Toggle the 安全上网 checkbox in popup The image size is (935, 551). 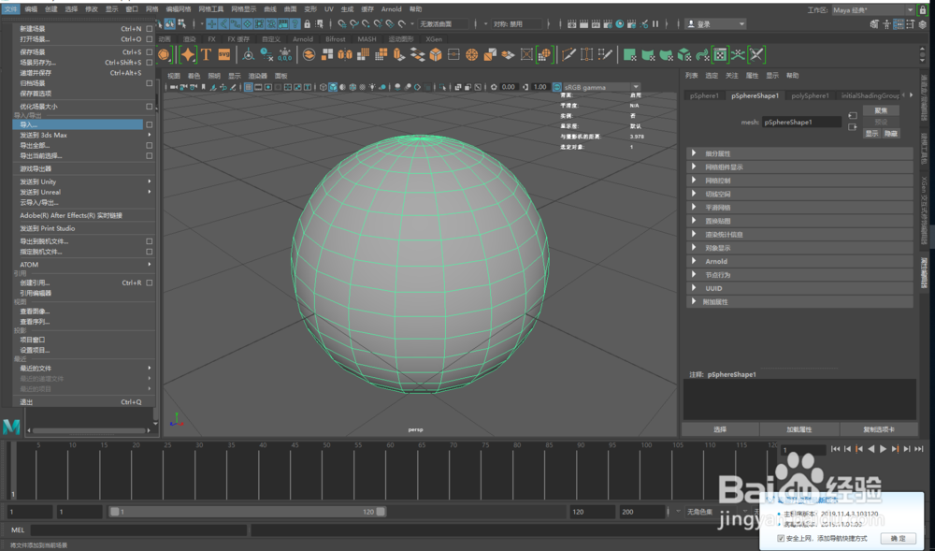click(x=781, y=538)
